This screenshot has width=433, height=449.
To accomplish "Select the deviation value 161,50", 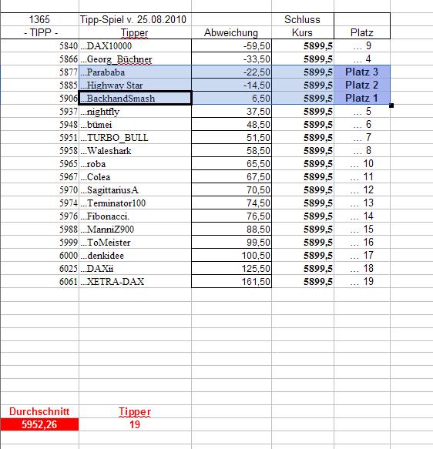I will [x=231, y=282].
